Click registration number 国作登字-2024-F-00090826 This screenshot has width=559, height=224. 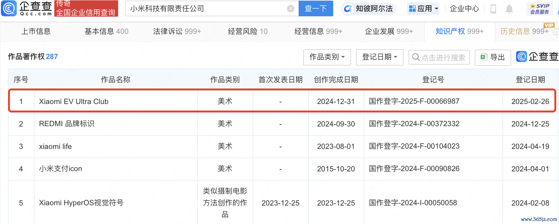click(x=414, y=169)
